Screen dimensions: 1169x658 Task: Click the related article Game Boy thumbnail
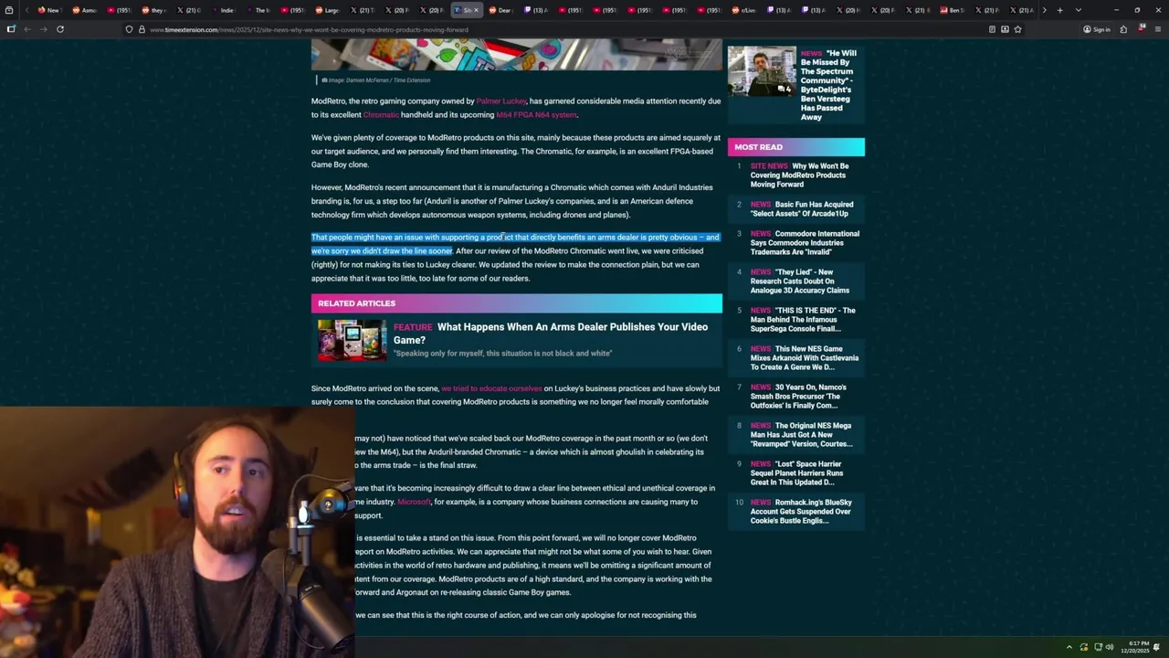352,340
